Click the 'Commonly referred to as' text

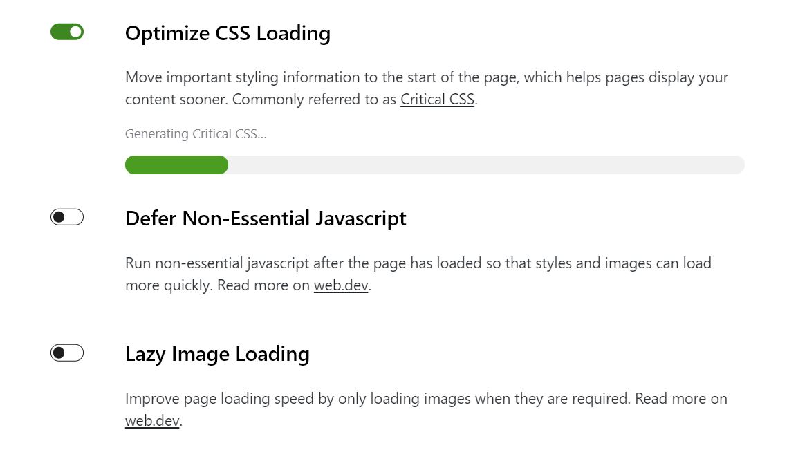[x=314, y=100]
